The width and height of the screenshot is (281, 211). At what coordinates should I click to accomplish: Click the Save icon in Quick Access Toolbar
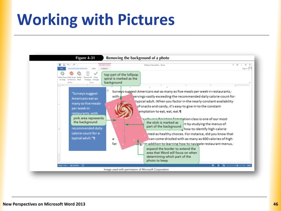tap(64, 65)
